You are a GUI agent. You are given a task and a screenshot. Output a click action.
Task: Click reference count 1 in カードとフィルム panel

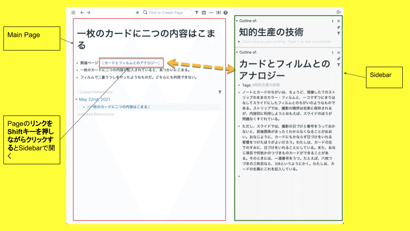(332, 53)
